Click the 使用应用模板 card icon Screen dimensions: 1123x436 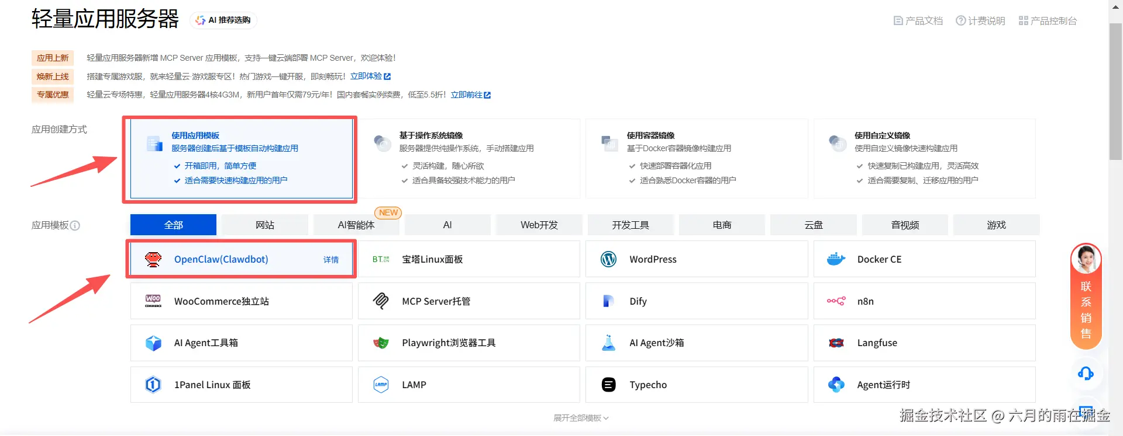coord(154,143)
